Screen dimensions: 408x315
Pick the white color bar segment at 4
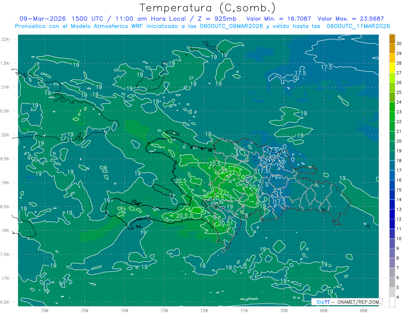(x=392, y=302)
